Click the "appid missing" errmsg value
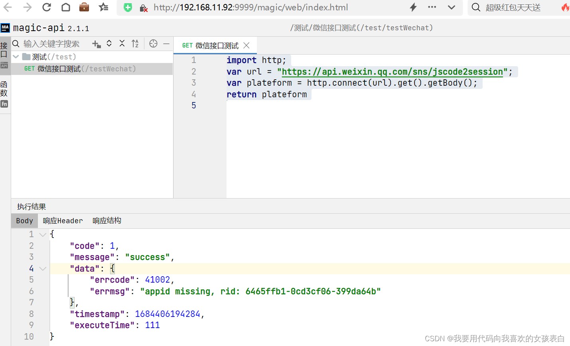 tap(260, 291)
